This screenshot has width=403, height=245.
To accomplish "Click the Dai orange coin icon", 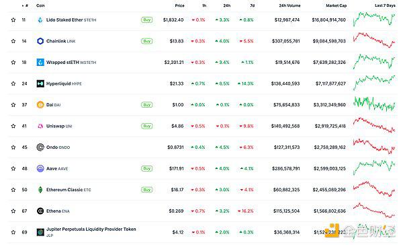I will pos(40,105).
